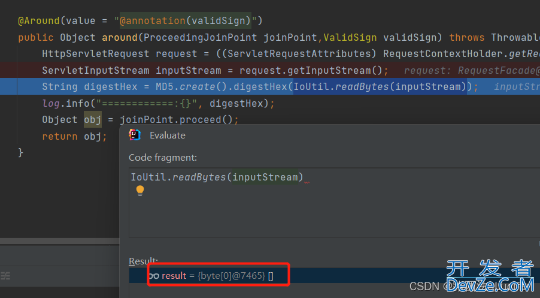The height and width of the screenshot is (298, 540).
Task: Click the @Around annotation in the editor
Action: point(39,20)
